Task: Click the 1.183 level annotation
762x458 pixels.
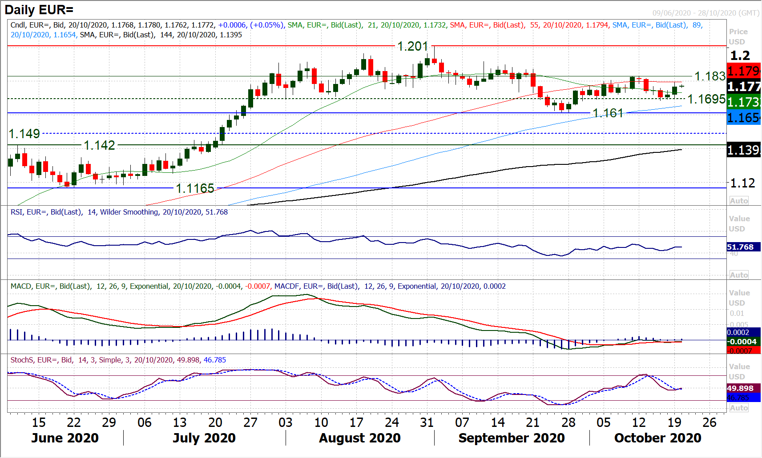Action: [x=710, y=76]
